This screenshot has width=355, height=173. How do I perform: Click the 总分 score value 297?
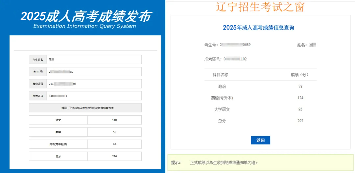pyautogui.click(x=300, y=121)
